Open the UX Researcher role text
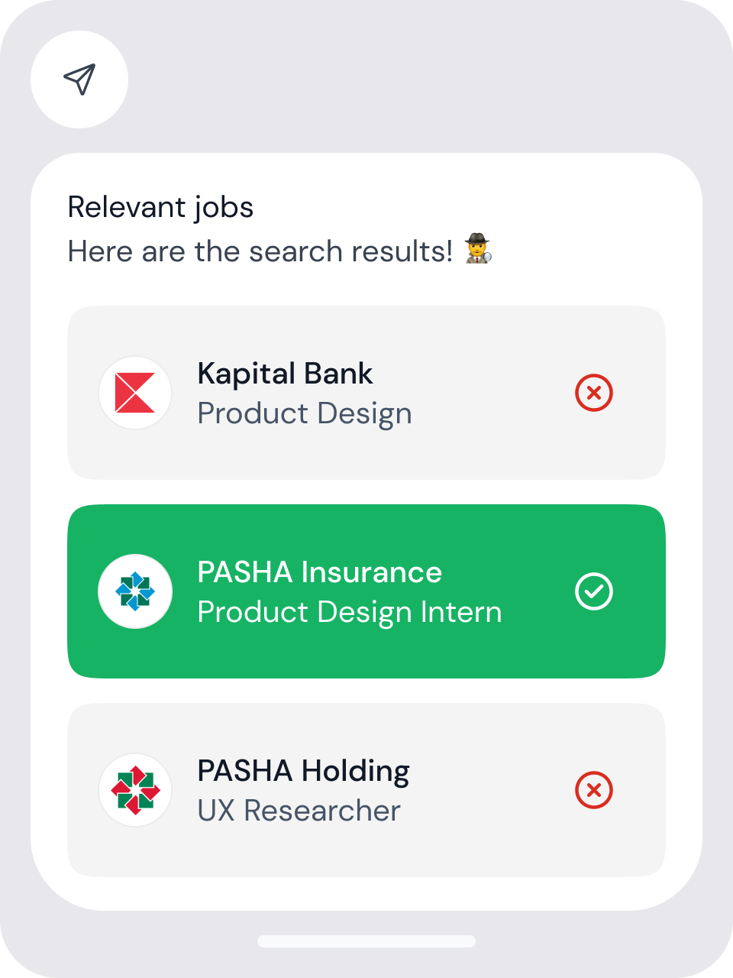The height and width of the screenshot is (978, 733). [299, 811]
